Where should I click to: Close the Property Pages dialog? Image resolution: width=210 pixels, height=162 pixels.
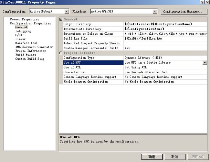pos(207,2)
